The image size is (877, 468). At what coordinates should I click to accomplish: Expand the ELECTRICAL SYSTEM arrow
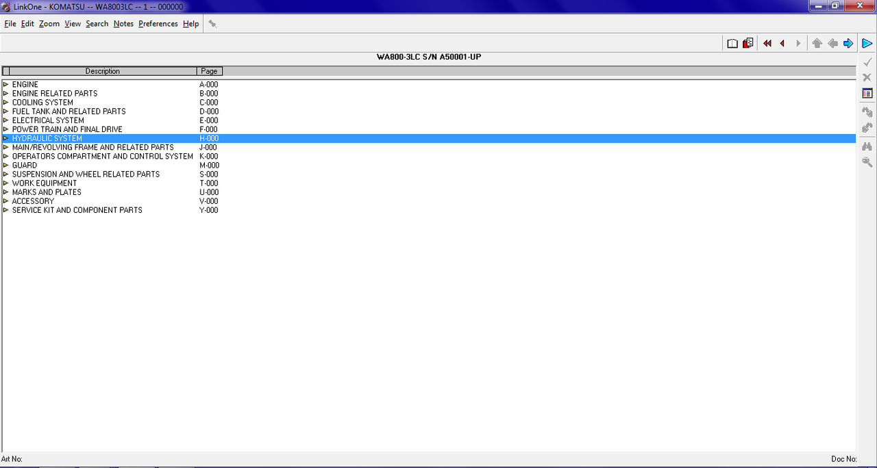point(5,120)
